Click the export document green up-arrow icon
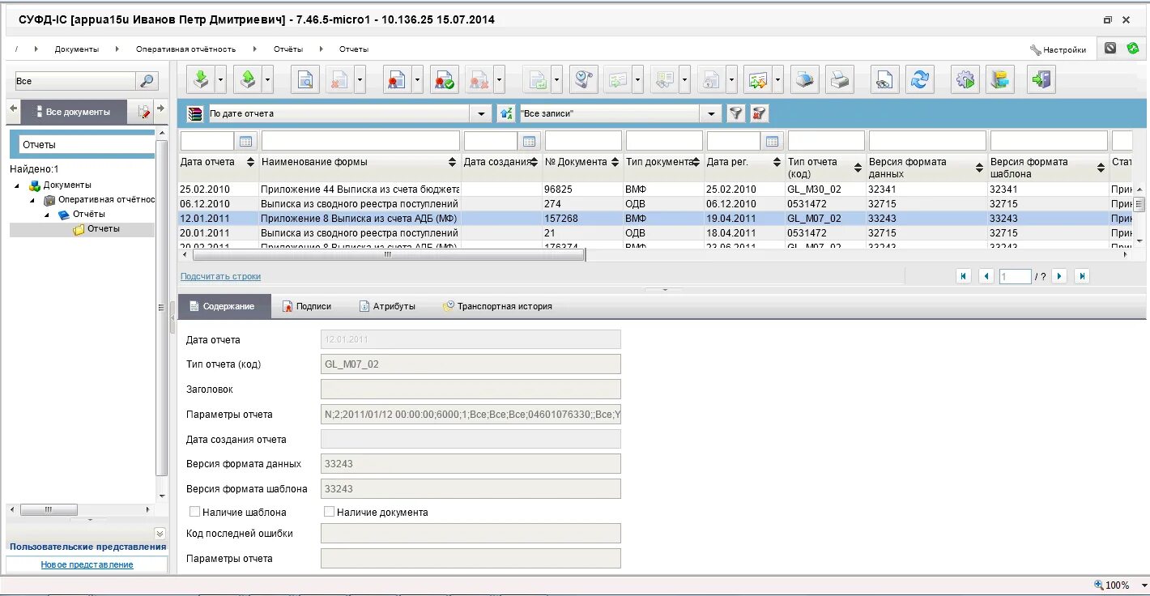 pyautogui.click(x=248, y=79)
